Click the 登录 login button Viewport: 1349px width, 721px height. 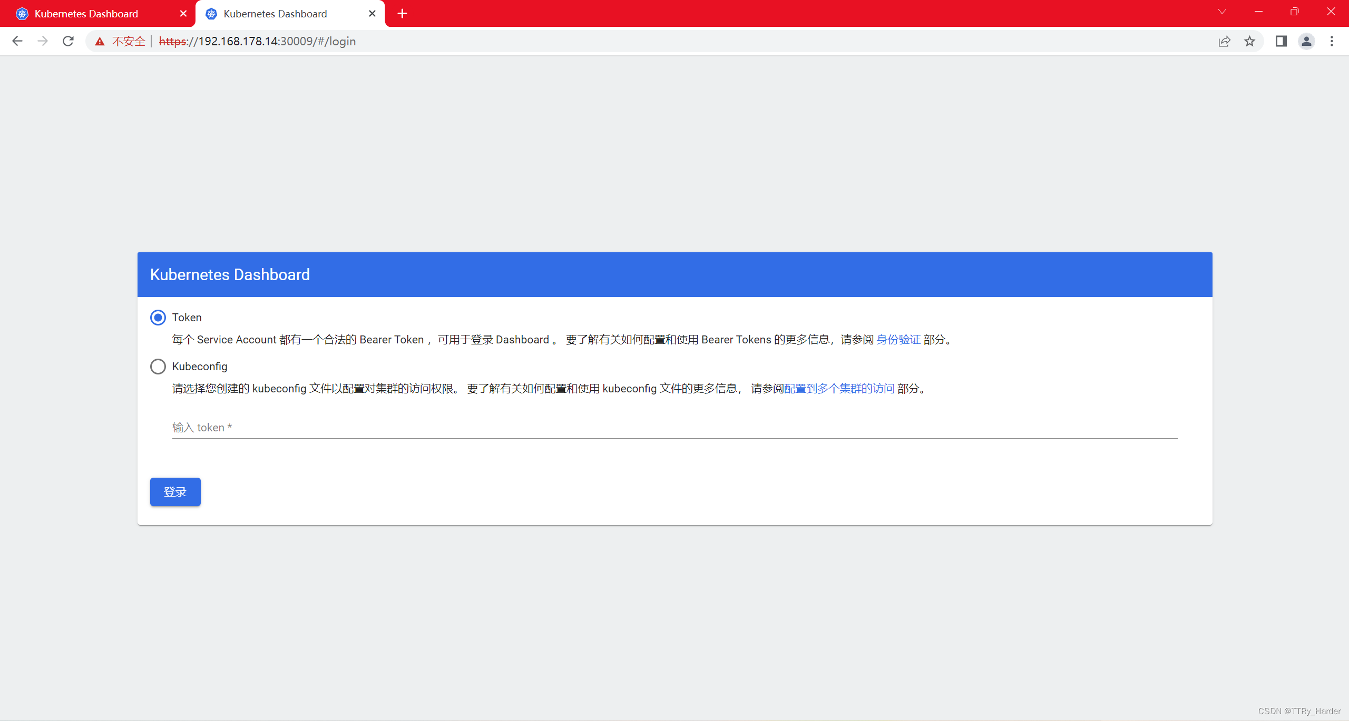point(175,491)
